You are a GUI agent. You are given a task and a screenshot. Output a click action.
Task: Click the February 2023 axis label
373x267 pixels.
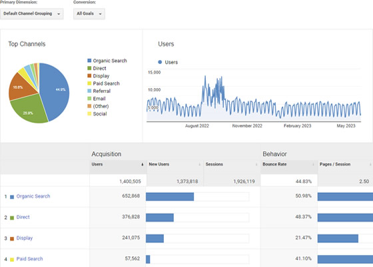point(297,126)
